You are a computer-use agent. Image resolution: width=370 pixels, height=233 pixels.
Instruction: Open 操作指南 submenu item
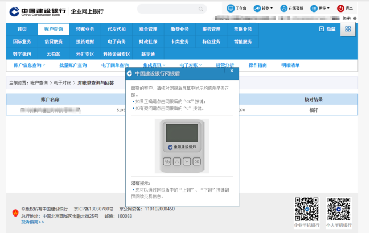click(258, 65)
